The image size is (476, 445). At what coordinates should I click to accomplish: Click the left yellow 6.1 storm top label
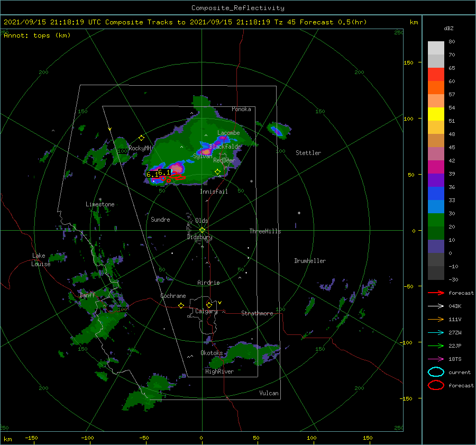click(x=152, y=175)
